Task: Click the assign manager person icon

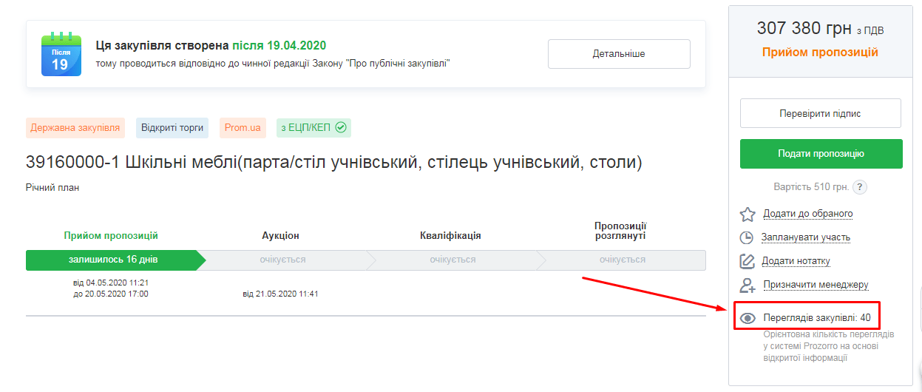Action: [x=748, y=285]
